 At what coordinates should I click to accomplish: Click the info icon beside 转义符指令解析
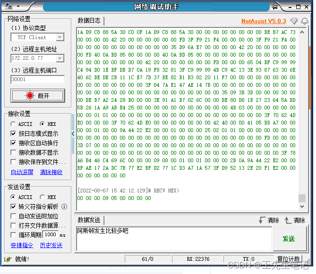64,207
